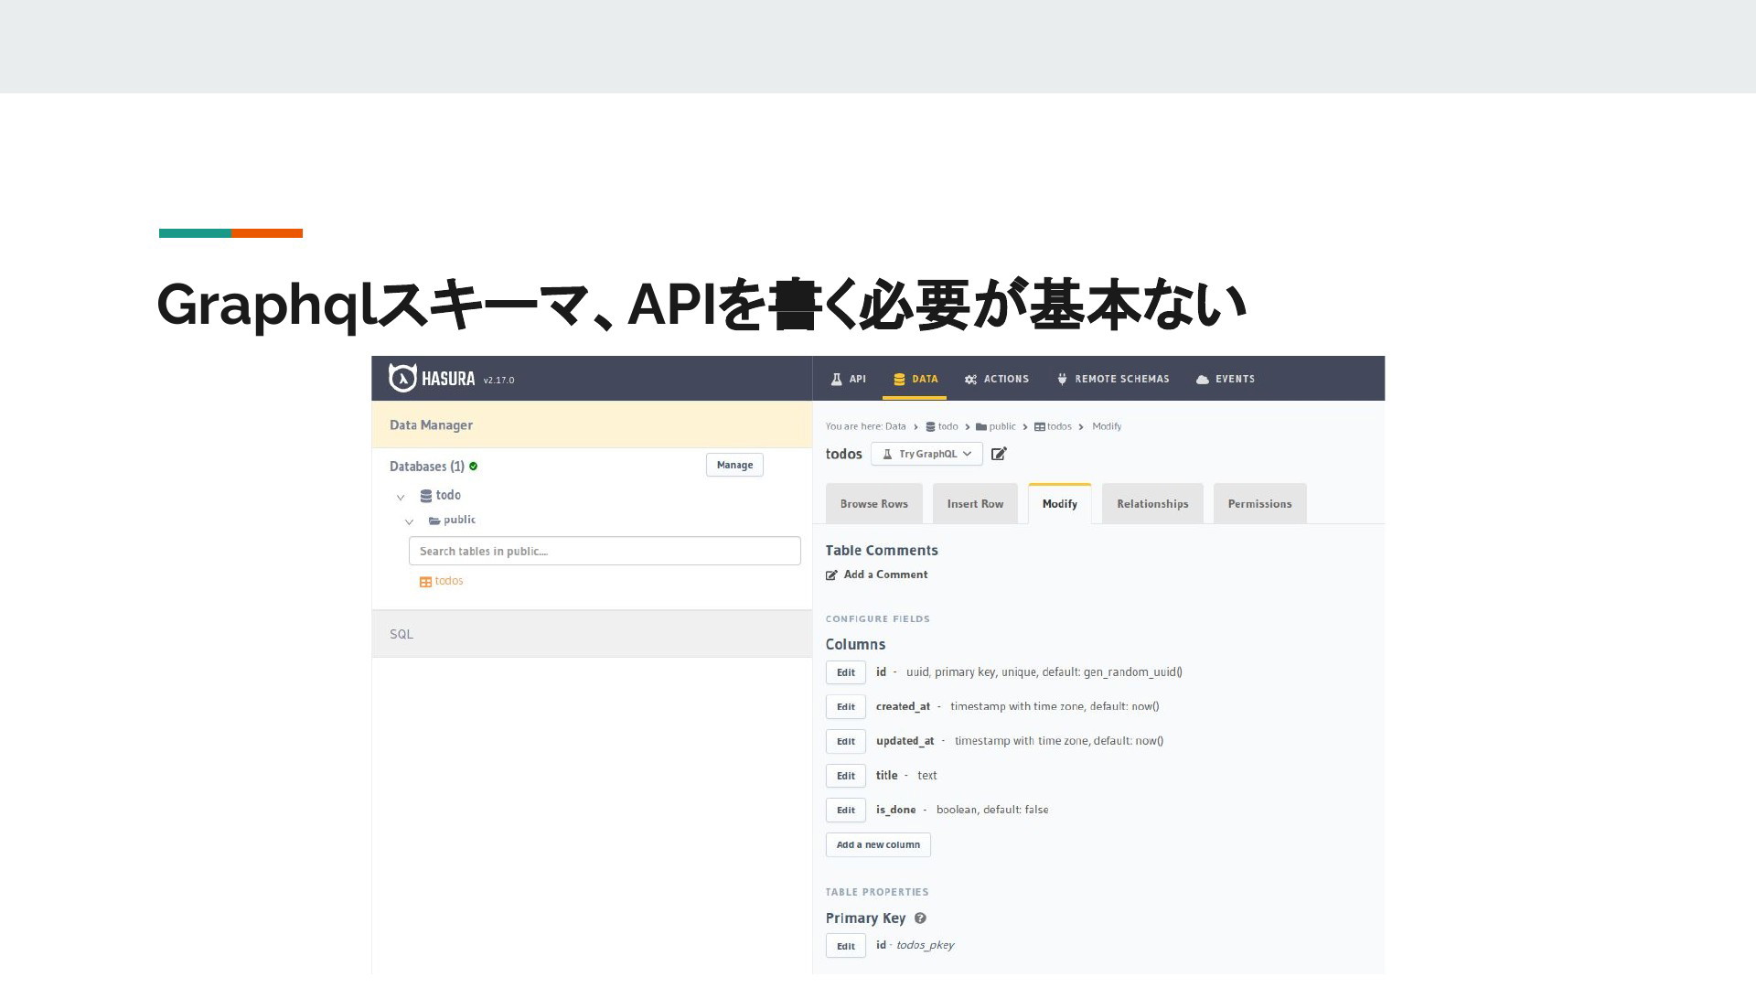Click the Columns heading

[855, 645]
